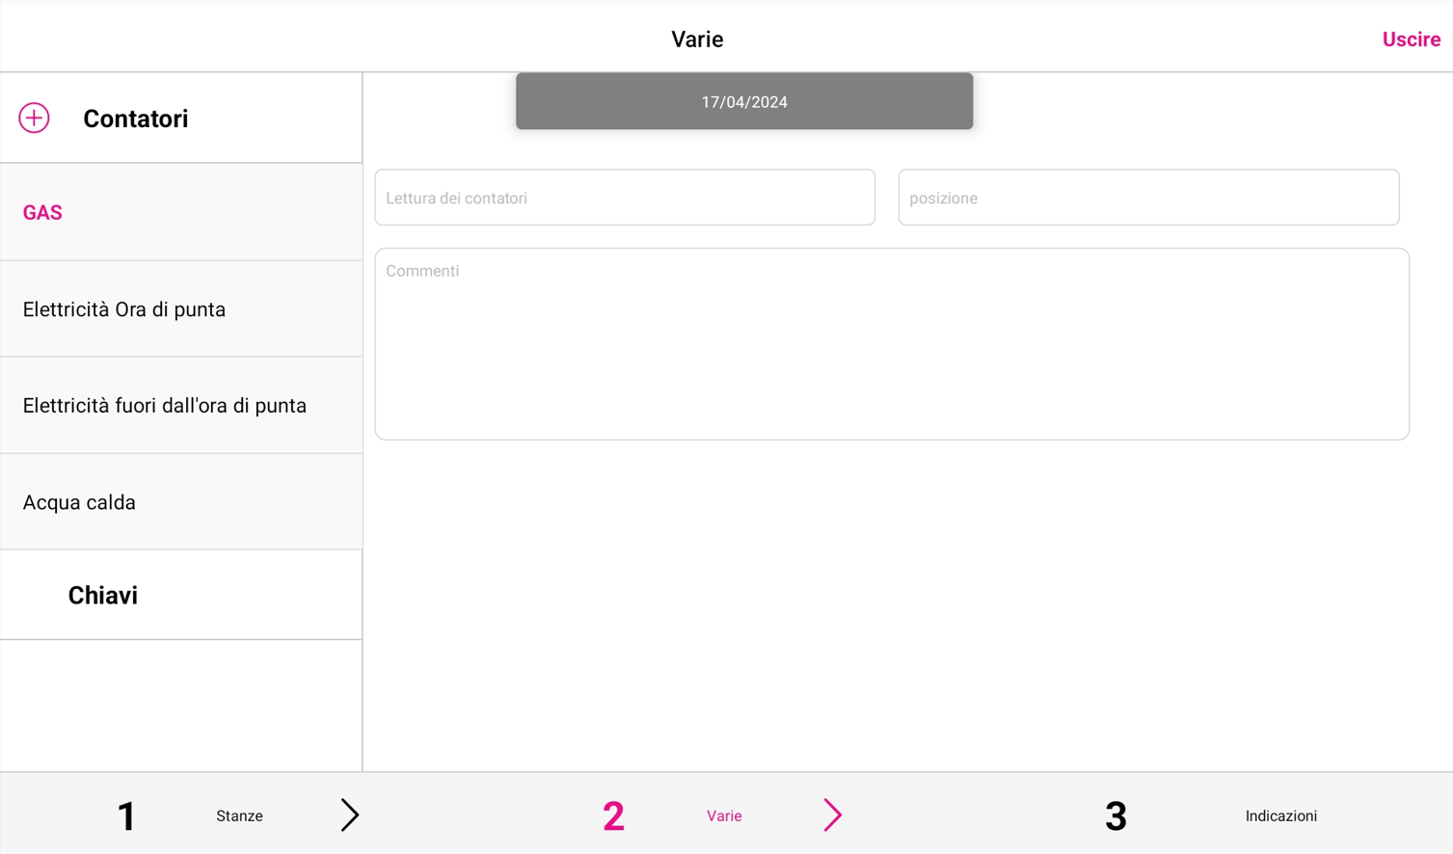1453x854 pixels.
Task: Select the pink step number 2
Action: 613,816
